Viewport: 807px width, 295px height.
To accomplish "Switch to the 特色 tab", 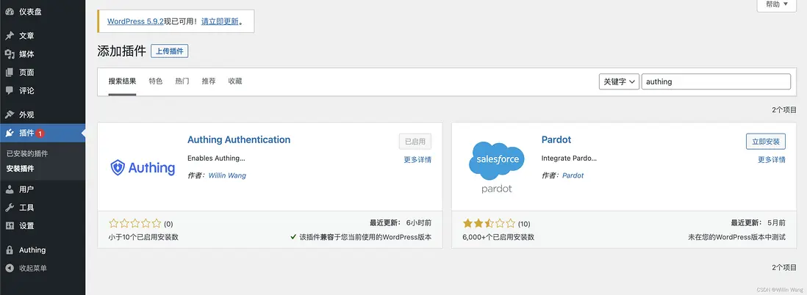I will (156, 81).
